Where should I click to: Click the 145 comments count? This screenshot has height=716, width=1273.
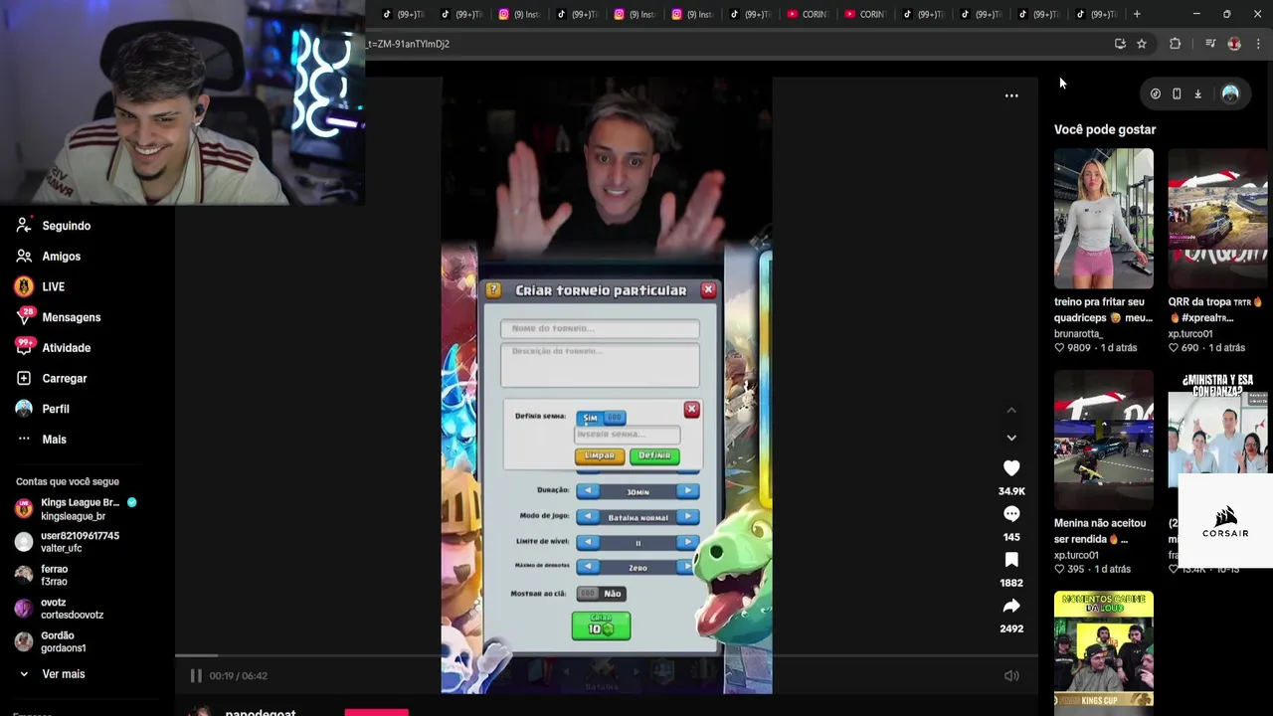pyautogui.click(x=1011, y=537)
